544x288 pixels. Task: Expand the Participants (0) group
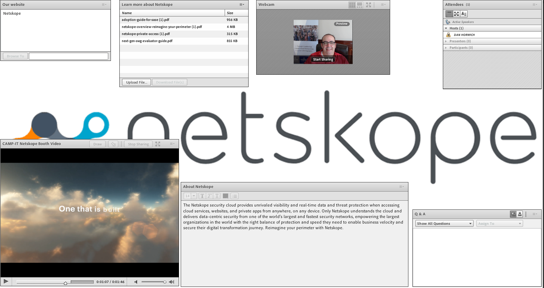pos(446,48)
